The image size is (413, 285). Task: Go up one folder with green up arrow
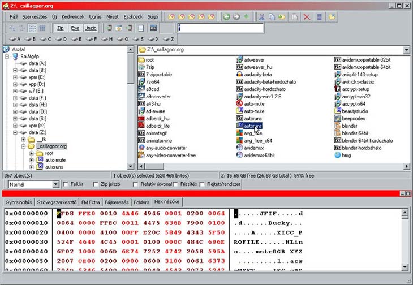tap(246, 17)
